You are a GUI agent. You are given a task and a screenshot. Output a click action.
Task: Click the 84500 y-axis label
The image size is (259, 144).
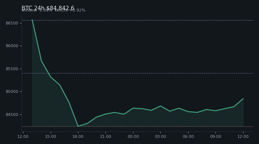(x=12, y=114)
